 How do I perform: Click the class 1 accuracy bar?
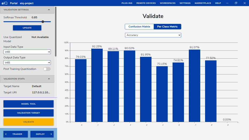pos(97,85)
